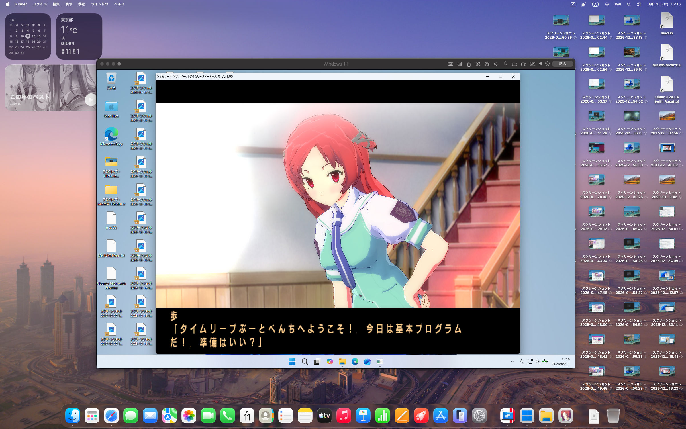Open File Explorer on the Windows taskbar

pyautogui.click(x=342, y=362)
